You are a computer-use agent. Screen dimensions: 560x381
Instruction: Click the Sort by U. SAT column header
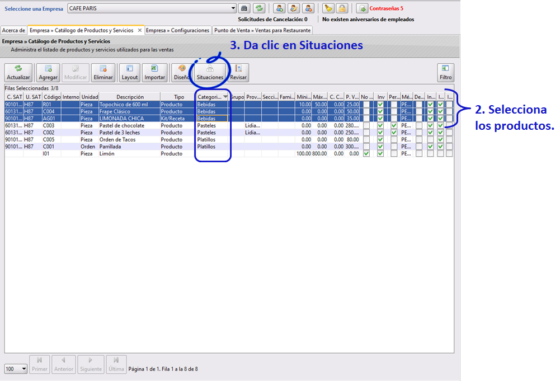click(x=33, y=97)
